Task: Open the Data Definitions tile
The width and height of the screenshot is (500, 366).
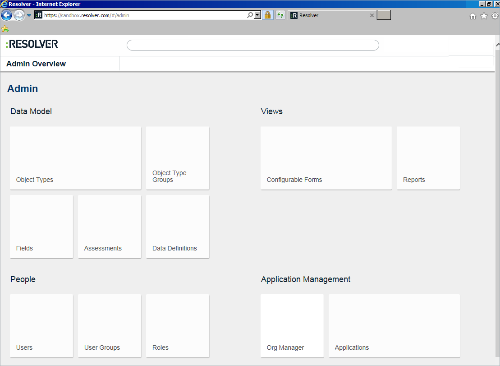Action: coord(178,227)
